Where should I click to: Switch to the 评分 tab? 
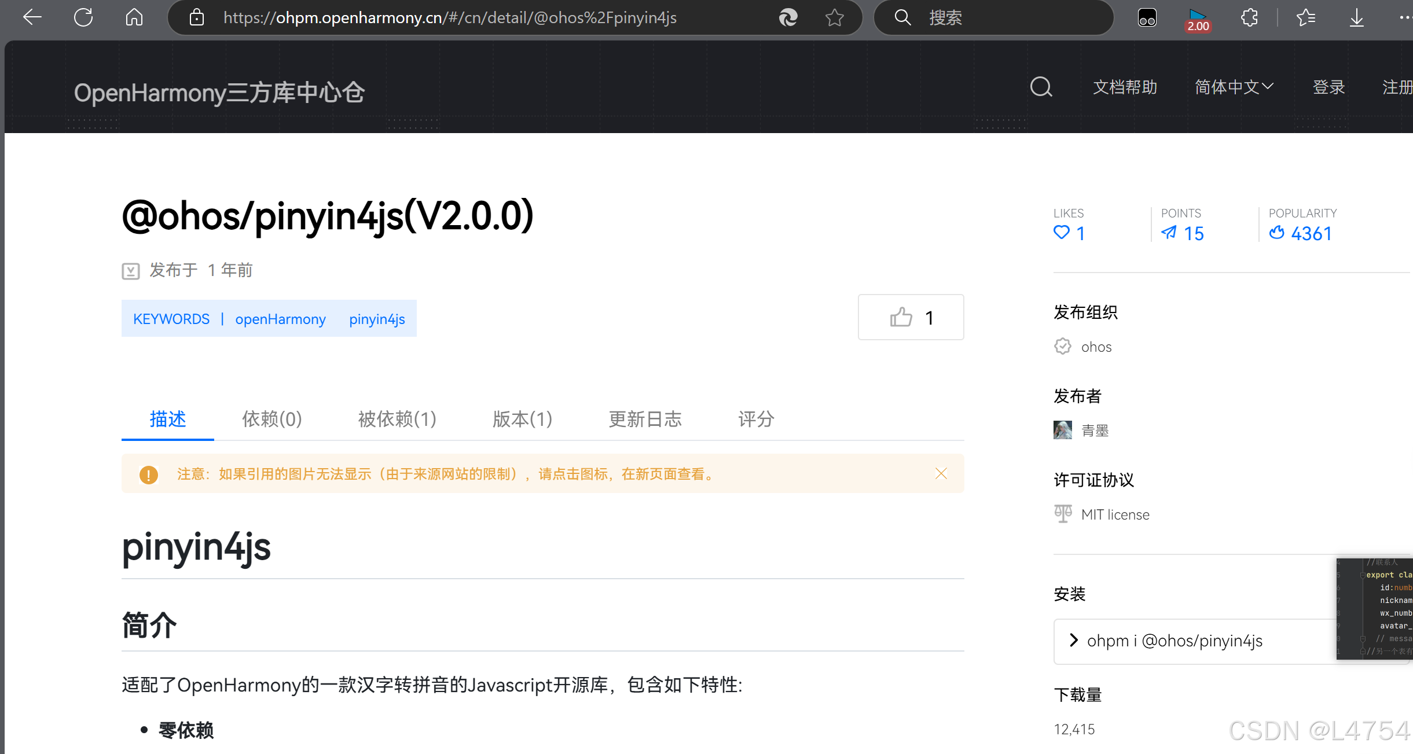756,419
